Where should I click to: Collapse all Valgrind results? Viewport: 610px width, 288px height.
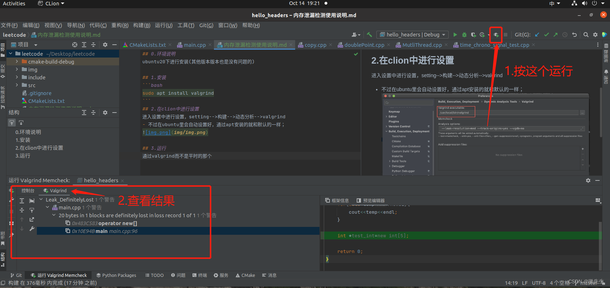(22, 210)
